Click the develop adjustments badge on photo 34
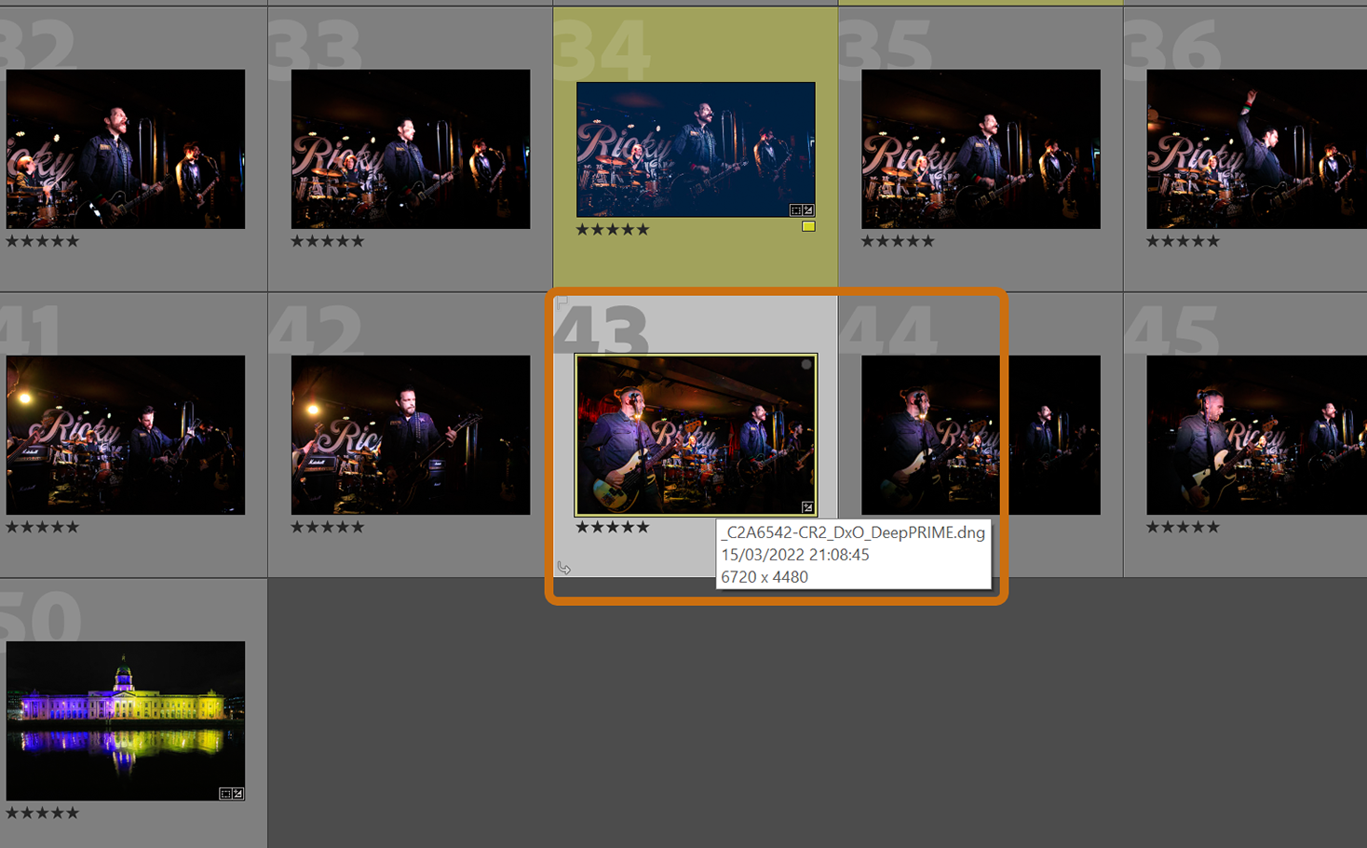The height and width of the screenshot is (848, 1367). 808,210
